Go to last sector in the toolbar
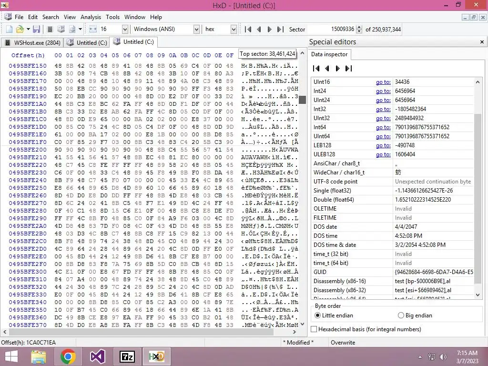 (280, 29)
